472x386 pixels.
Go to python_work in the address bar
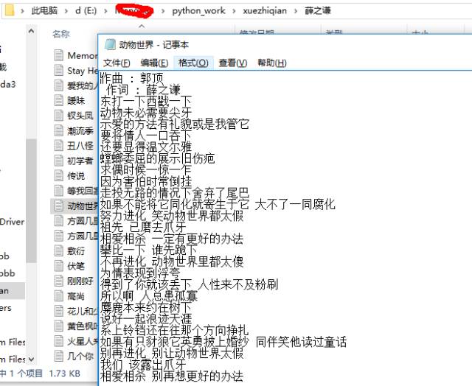(x=198, y=10)
